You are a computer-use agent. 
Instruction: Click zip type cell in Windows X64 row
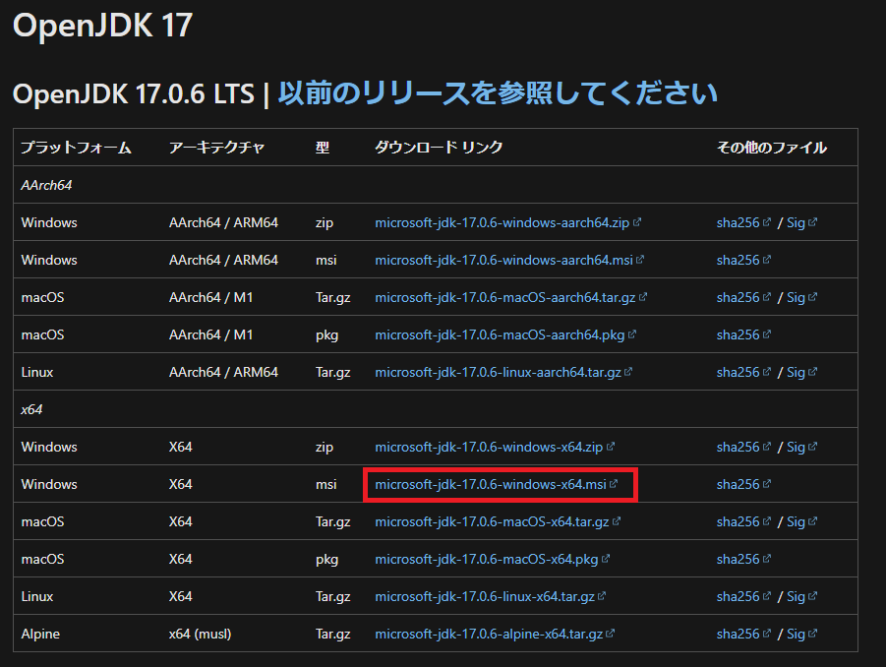[325, 447]
